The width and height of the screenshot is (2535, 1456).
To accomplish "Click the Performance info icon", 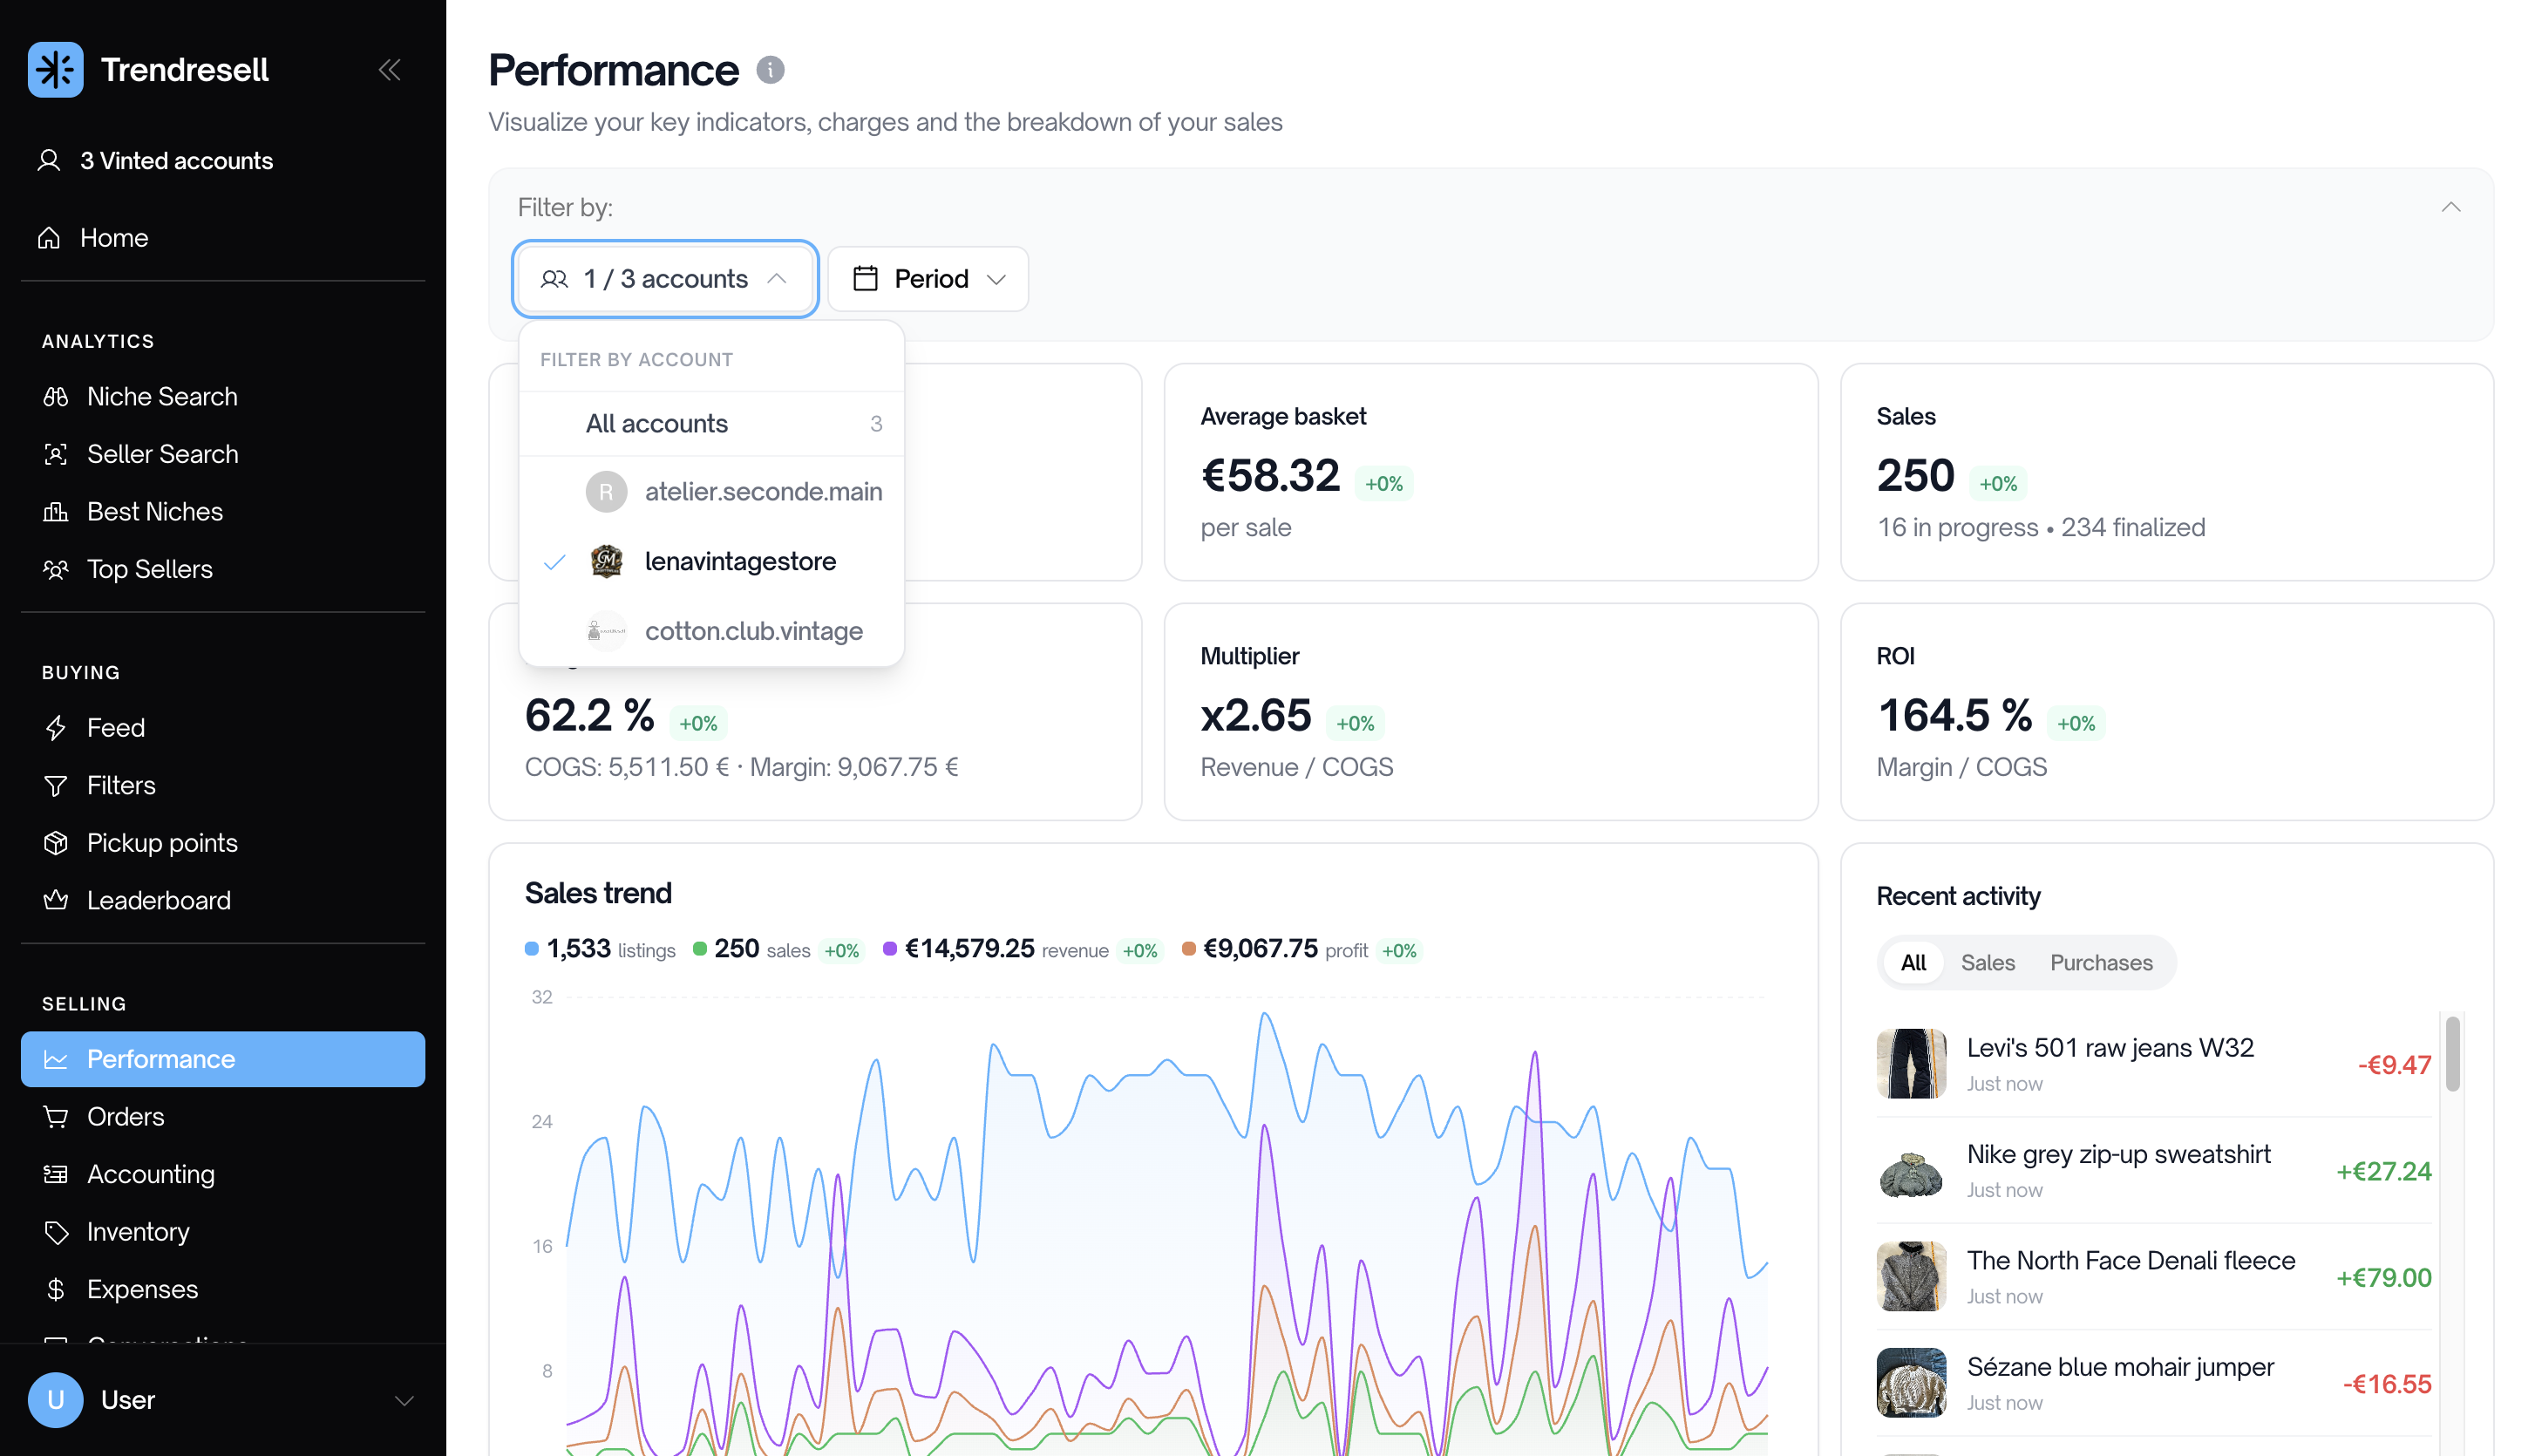I will point(770,69).
